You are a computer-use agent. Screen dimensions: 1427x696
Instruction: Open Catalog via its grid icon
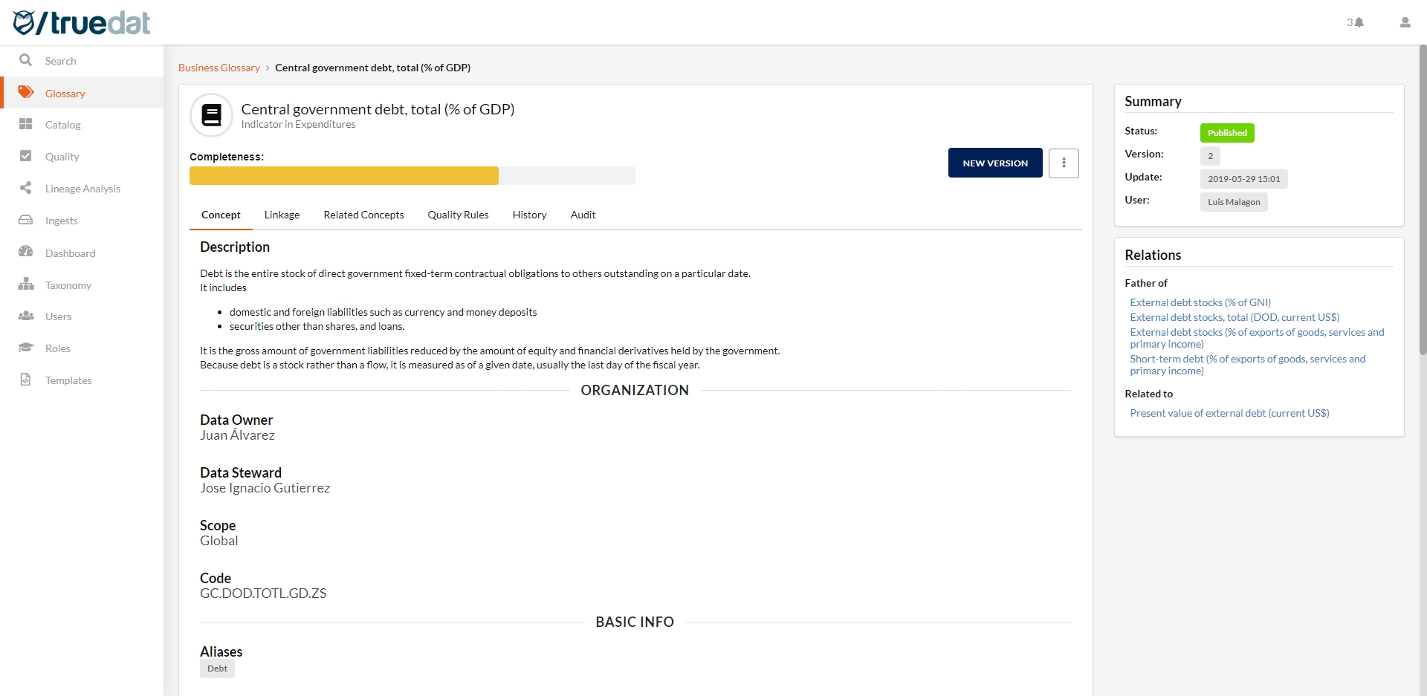point(26,124)
